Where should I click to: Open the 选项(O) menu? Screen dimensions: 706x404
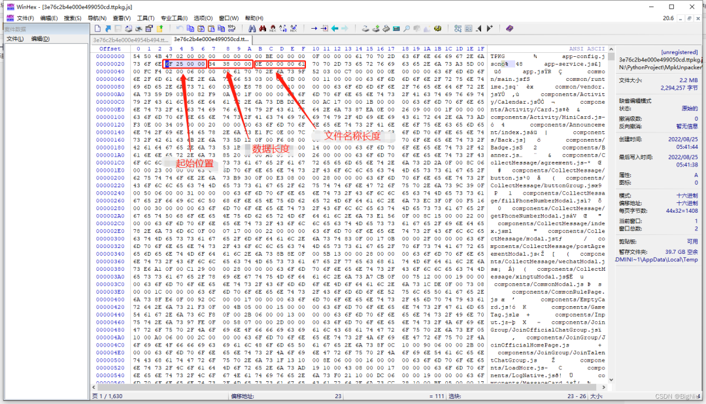click(x=203, y=18)
